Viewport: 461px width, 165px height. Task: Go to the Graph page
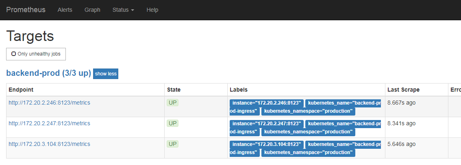(x=92, y=10)
